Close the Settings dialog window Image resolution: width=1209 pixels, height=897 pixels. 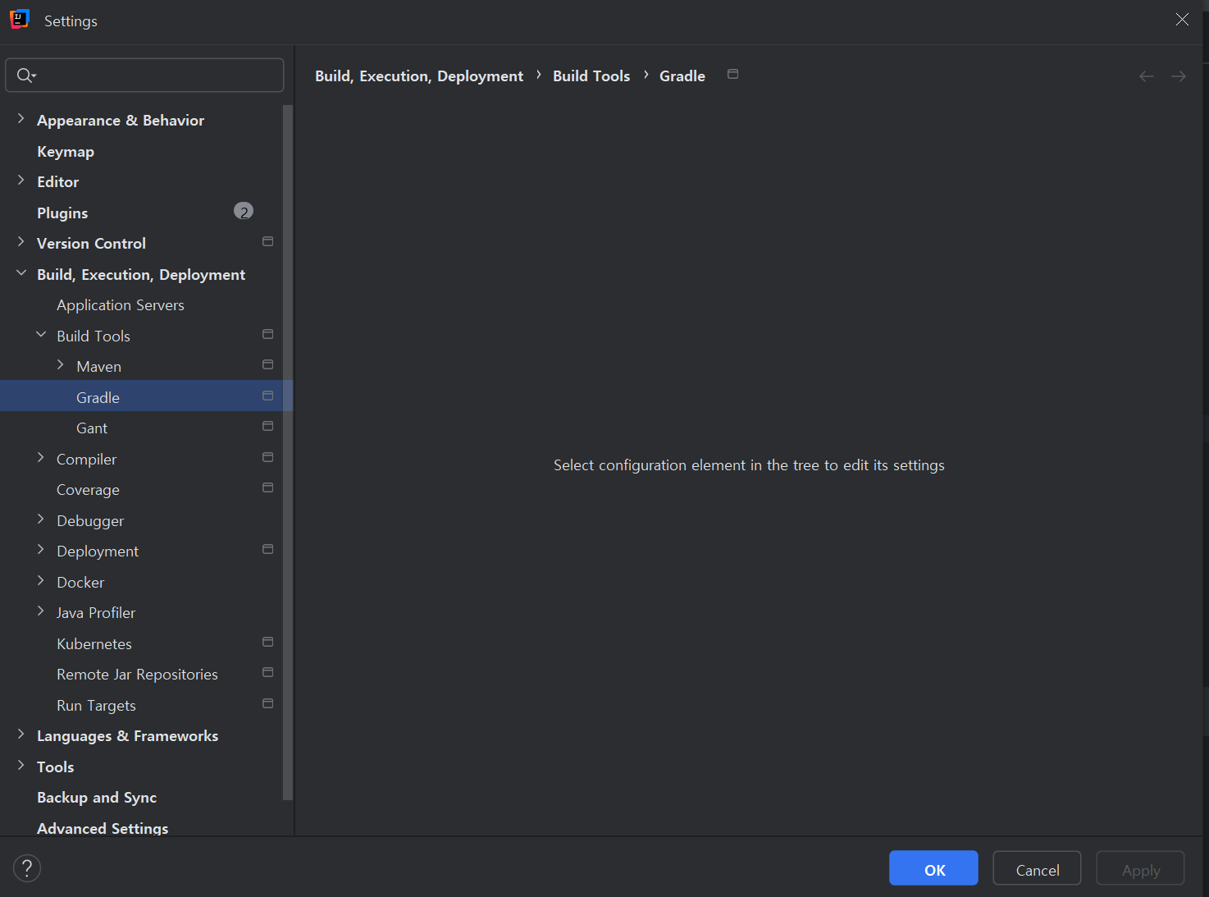click(x=1182, y=20)
